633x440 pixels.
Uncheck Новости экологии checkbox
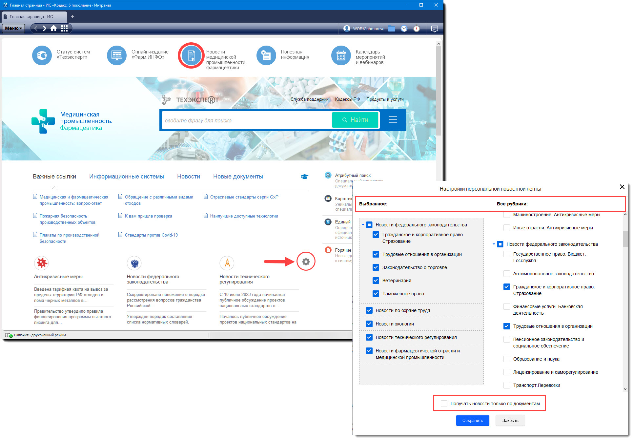(x=369, y=324)
